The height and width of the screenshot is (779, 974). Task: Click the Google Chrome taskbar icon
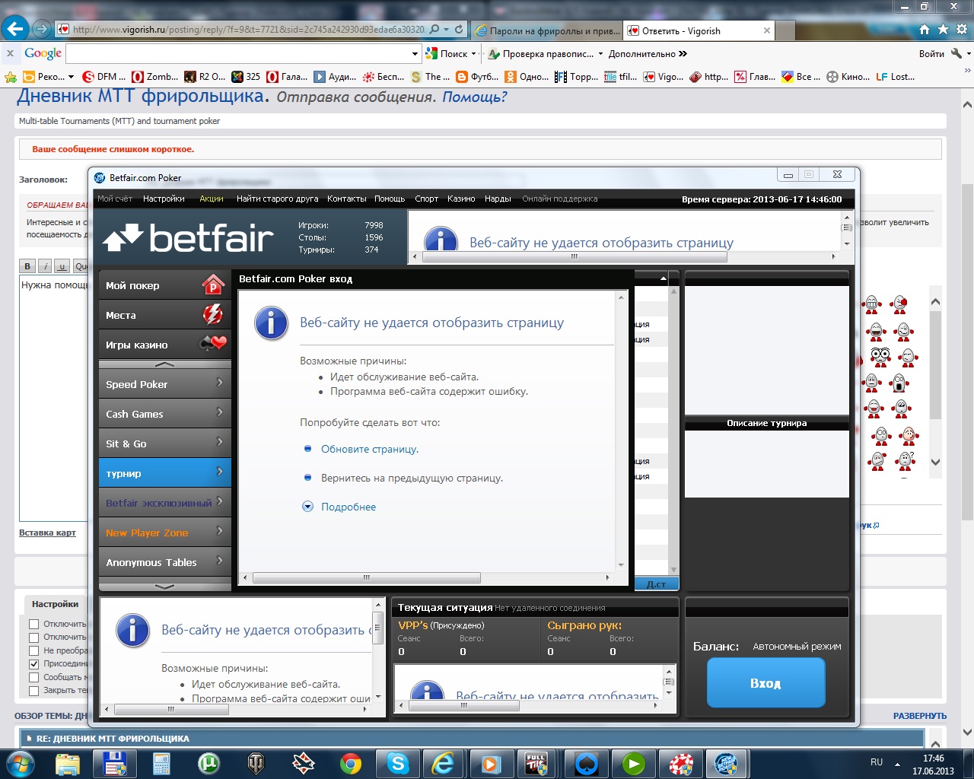click(351, 763)
